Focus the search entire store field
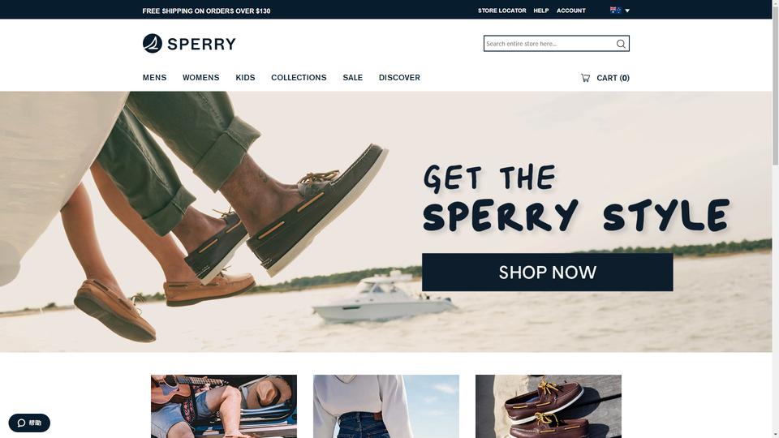 point(549,44)
